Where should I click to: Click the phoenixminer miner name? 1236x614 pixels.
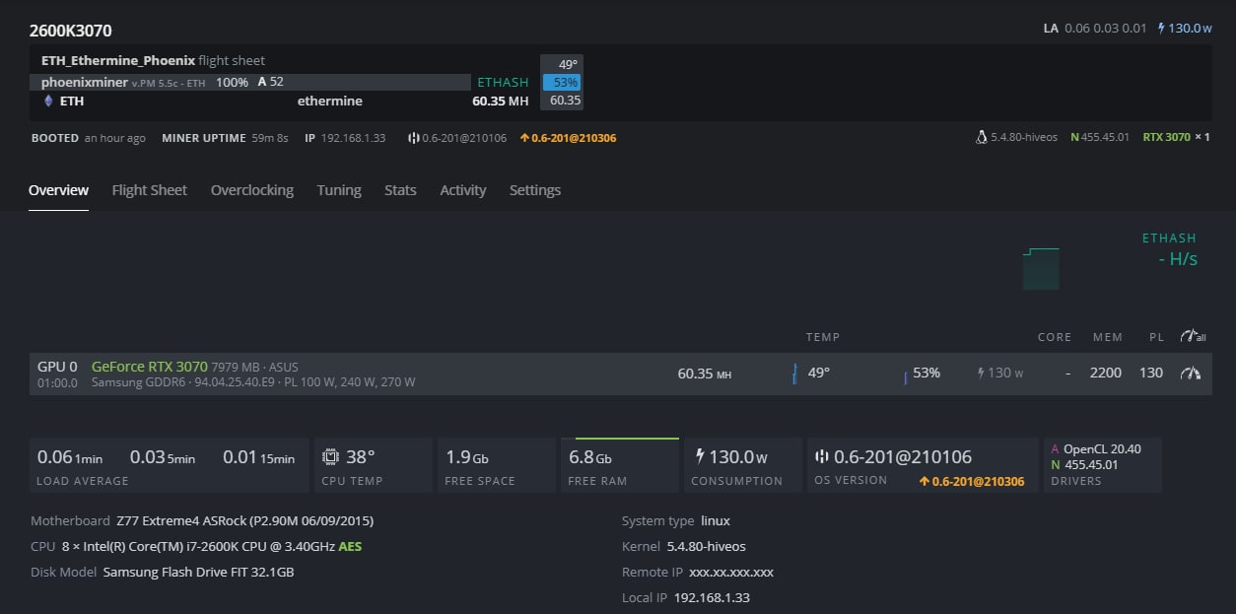click(85, 83)
